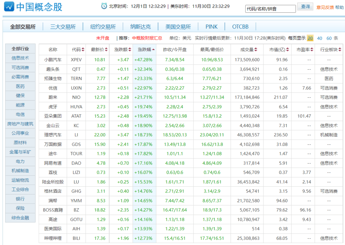Sort by 最新价 column arrows
Screen dimensions: 345x245
106,50
